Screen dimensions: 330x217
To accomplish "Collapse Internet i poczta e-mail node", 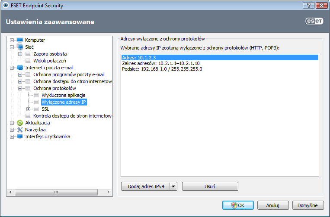I will pyautogui.click(x=12, y=68).
